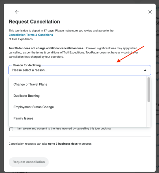This screenshot has width=159, height=173.
Task: Open the Cancellation Terms & Conditions link
Action: pos(31,35)
